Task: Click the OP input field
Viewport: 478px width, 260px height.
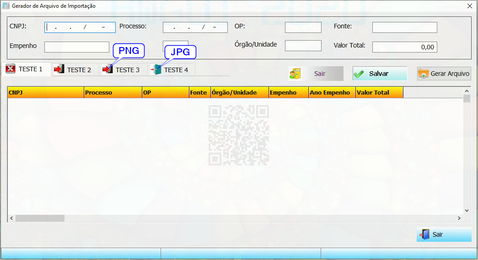Action: [x=303, y=27]
